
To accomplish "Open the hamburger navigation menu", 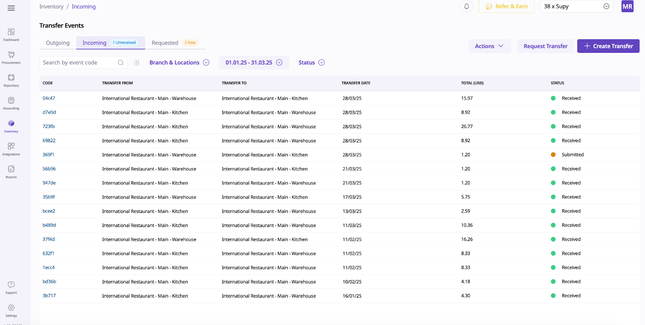I will click(11, 8).
